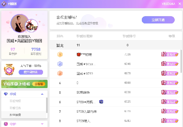Click the 珍爱排行 column header
183x127 pixels.
pos(129,36)
